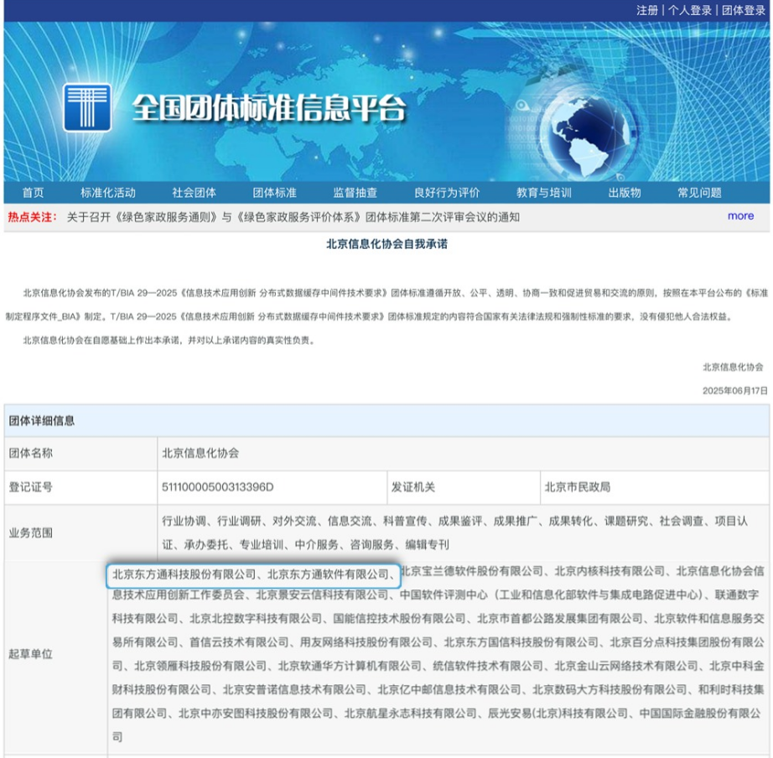Viewport: 773px width, 758px height.
Task: Click the platform logo icon in banner
Action: [87, 107]
